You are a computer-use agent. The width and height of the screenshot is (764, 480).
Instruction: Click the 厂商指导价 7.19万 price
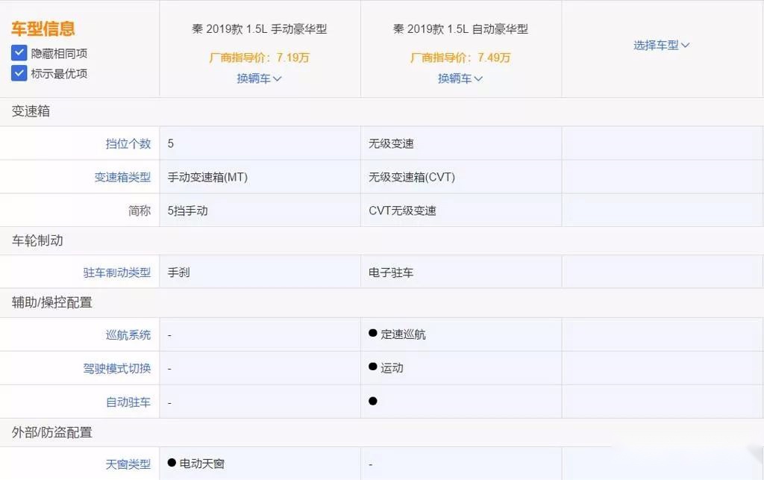(x=259, y=57)
